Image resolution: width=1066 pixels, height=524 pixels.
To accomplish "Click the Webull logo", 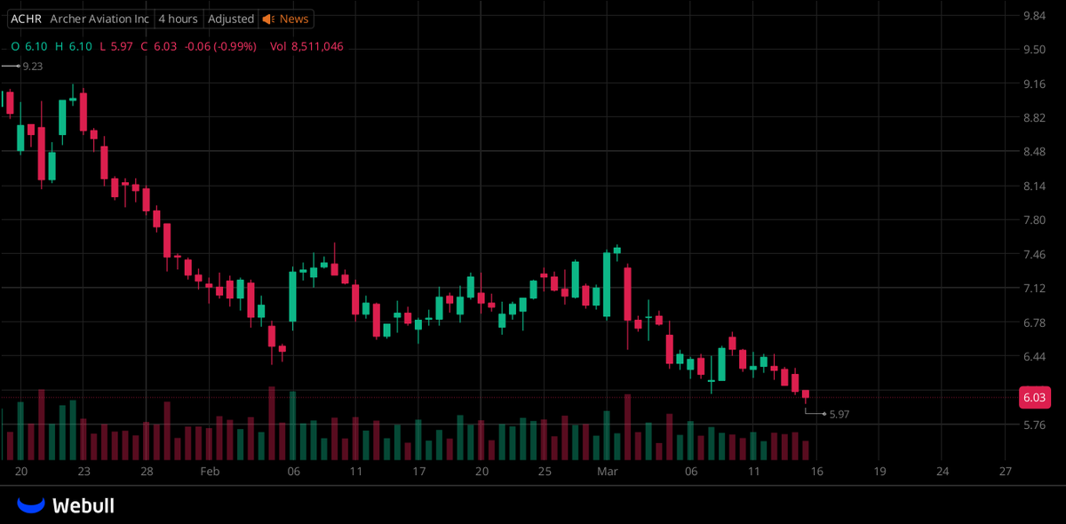I will [67, 505].
